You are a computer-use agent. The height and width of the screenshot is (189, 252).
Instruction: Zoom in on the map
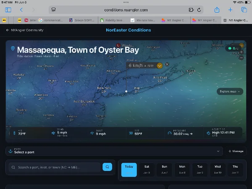241,52
